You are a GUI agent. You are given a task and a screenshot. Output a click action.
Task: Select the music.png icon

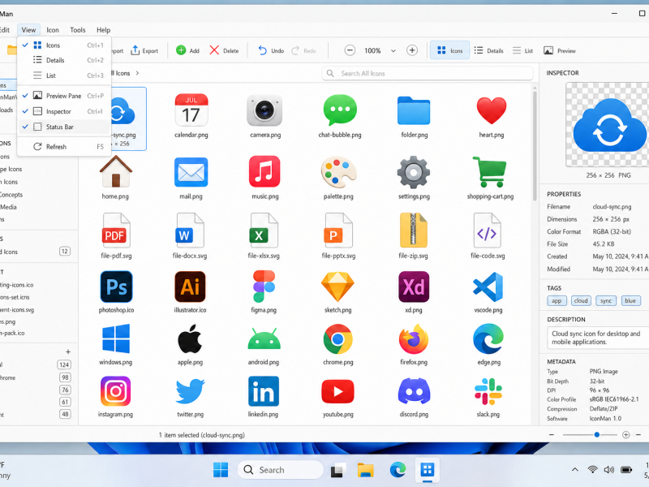point(265,177)
